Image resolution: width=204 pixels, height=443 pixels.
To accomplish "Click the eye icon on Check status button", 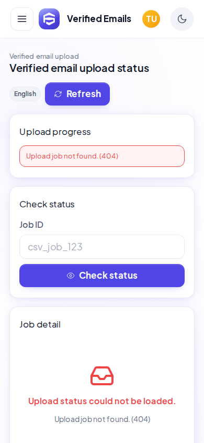I will point(71,276).
